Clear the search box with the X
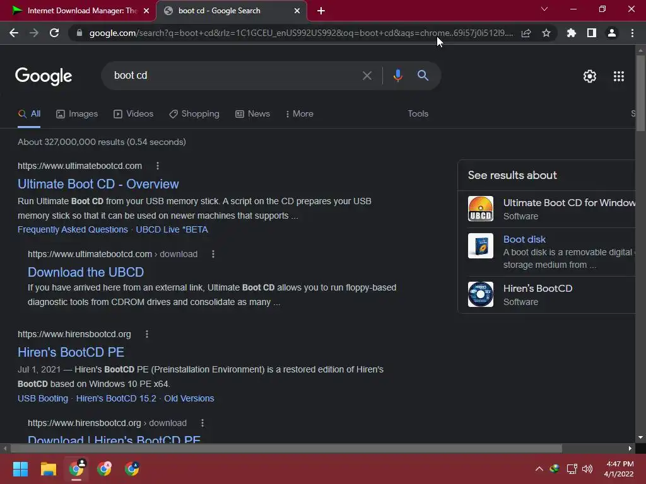This screenshot has height=484, width=646. click(x=367, y=76)
